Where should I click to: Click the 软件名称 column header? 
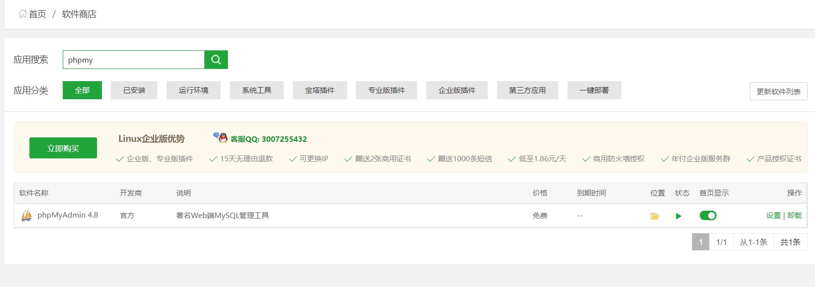[x=34, y=193]
